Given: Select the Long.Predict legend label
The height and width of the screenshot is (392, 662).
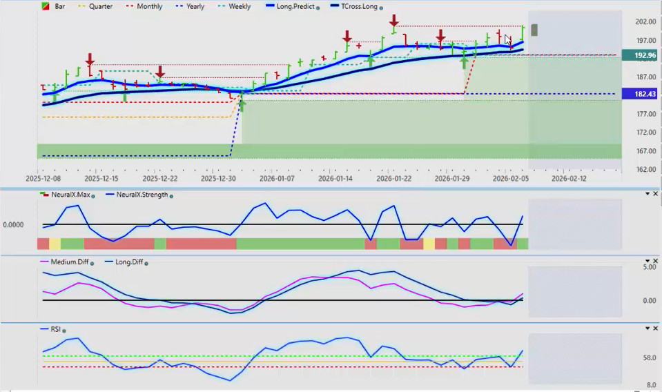Looking at the screenshot, I should (295, 6).
